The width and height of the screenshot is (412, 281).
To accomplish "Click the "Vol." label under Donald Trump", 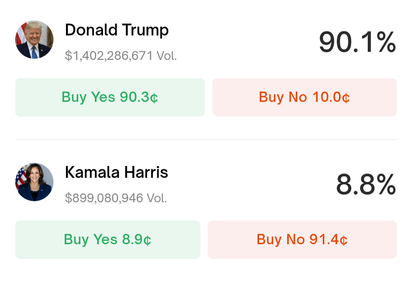I will [x=167, y=56].
